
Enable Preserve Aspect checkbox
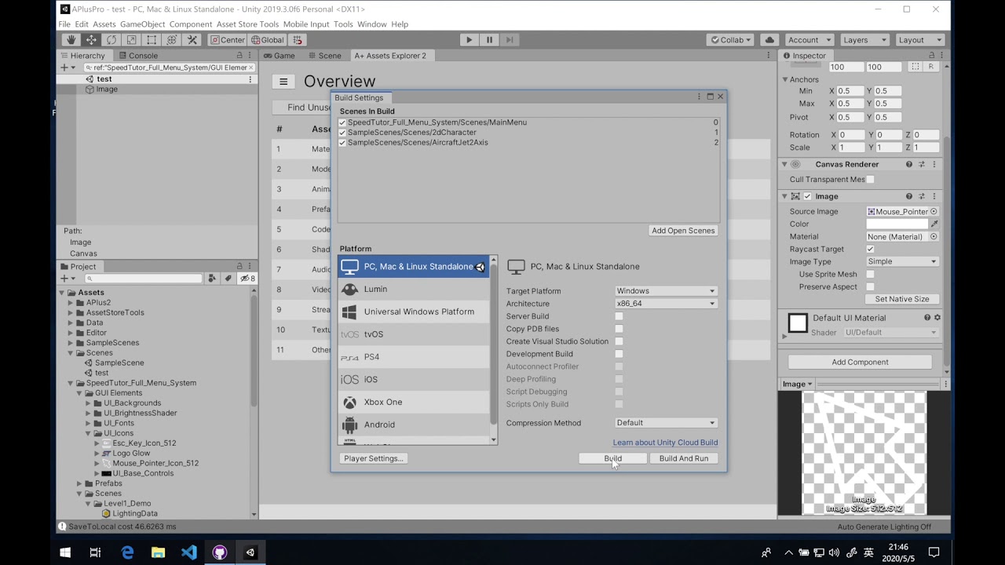pyautogui.click(x=870, y=287)
